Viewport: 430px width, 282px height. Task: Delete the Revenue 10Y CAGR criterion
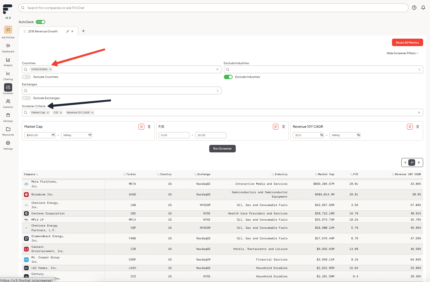pyautogui.click(x=410, y=127)
